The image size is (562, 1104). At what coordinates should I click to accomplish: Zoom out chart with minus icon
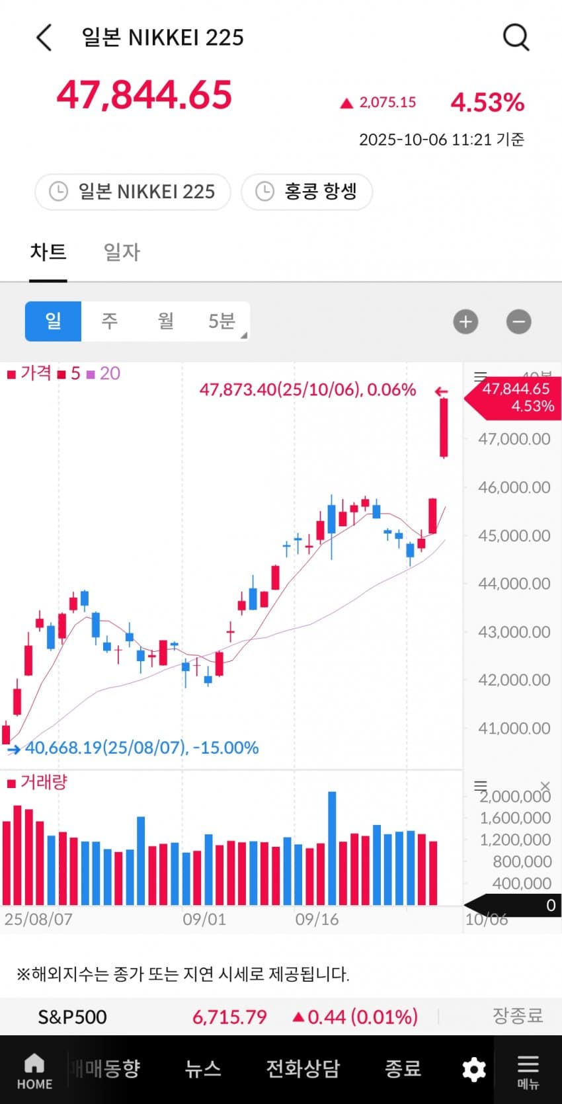coord(518,322)
